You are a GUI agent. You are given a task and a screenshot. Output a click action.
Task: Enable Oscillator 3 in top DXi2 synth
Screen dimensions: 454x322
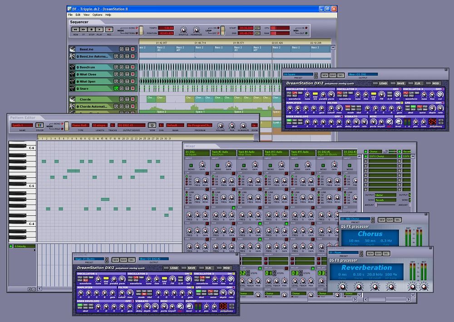click(x=443, y=89)
